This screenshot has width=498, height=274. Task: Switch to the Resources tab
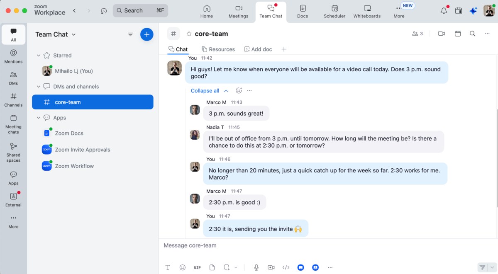click(218, 49)
